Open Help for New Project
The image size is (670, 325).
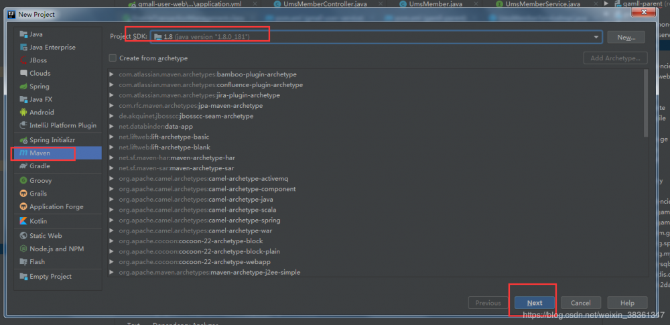[x=627, y=303]
